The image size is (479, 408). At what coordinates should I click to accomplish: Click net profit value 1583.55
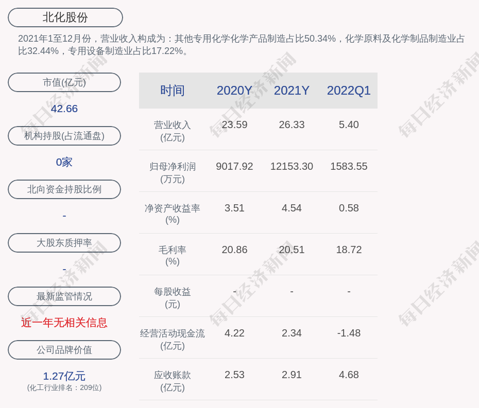pos(349,166)
